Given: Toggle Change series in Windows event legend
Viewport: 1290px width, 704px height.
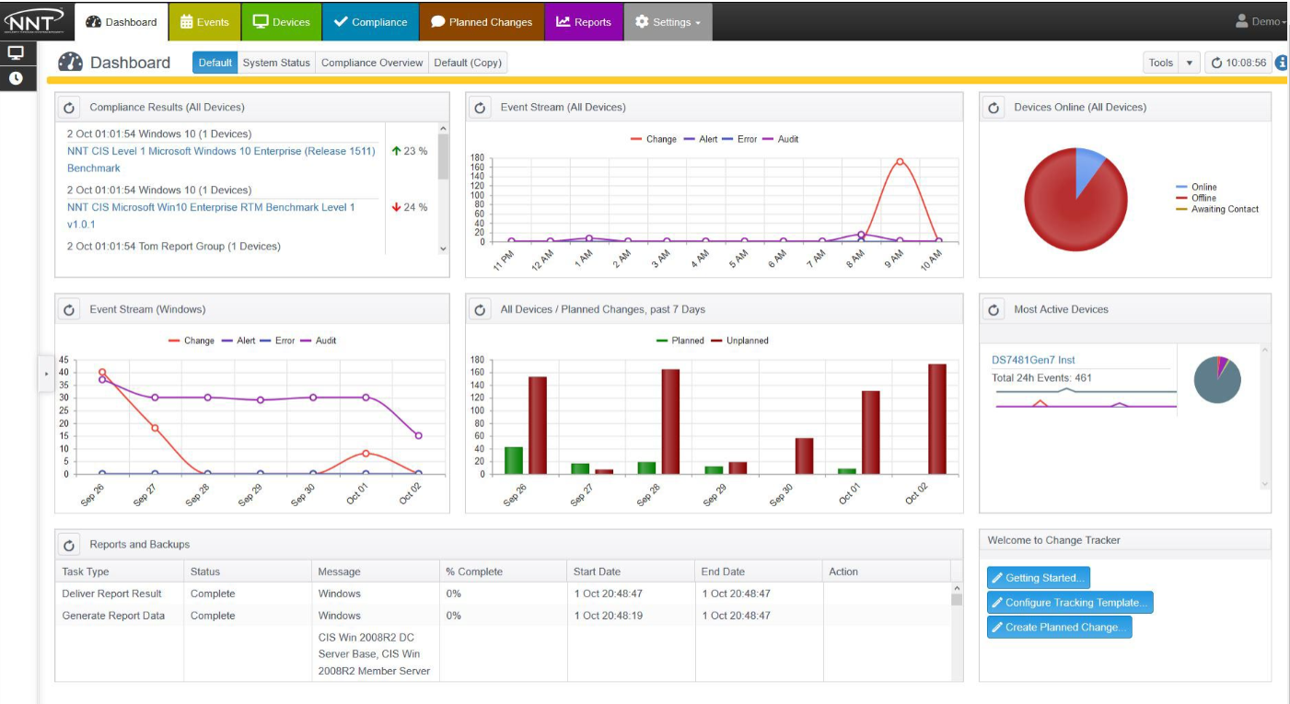Looking at the screenshot, I should 192,340.
